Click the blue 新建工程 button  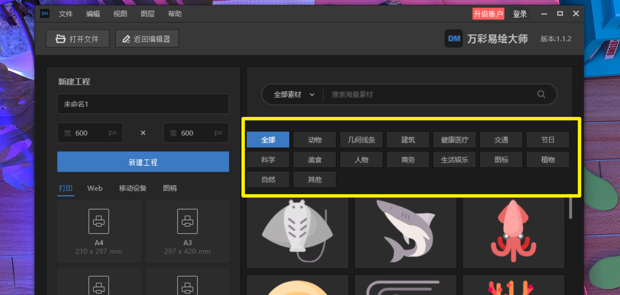coord(143,162)
